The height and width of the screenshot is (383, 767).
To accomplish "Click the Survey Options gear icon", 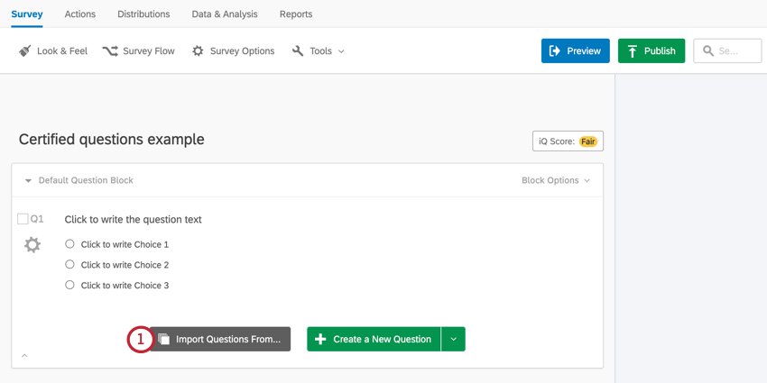I will coord(198,51).
